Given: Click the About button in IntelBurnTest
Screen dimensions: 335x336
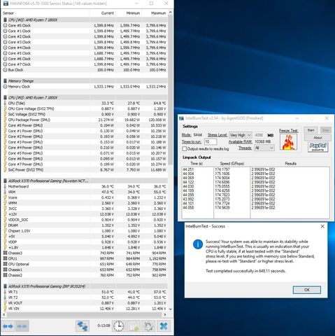Looking at the screenshot, I should 318,138.
